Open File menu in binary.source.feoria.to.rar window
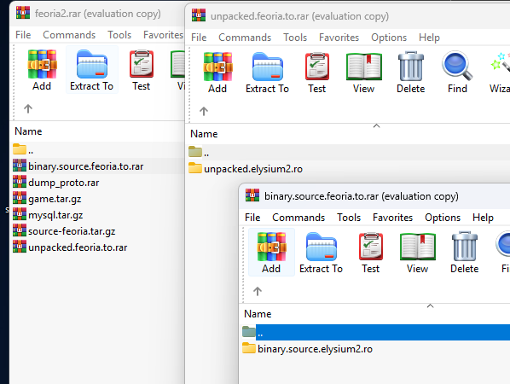 point(252,218)
